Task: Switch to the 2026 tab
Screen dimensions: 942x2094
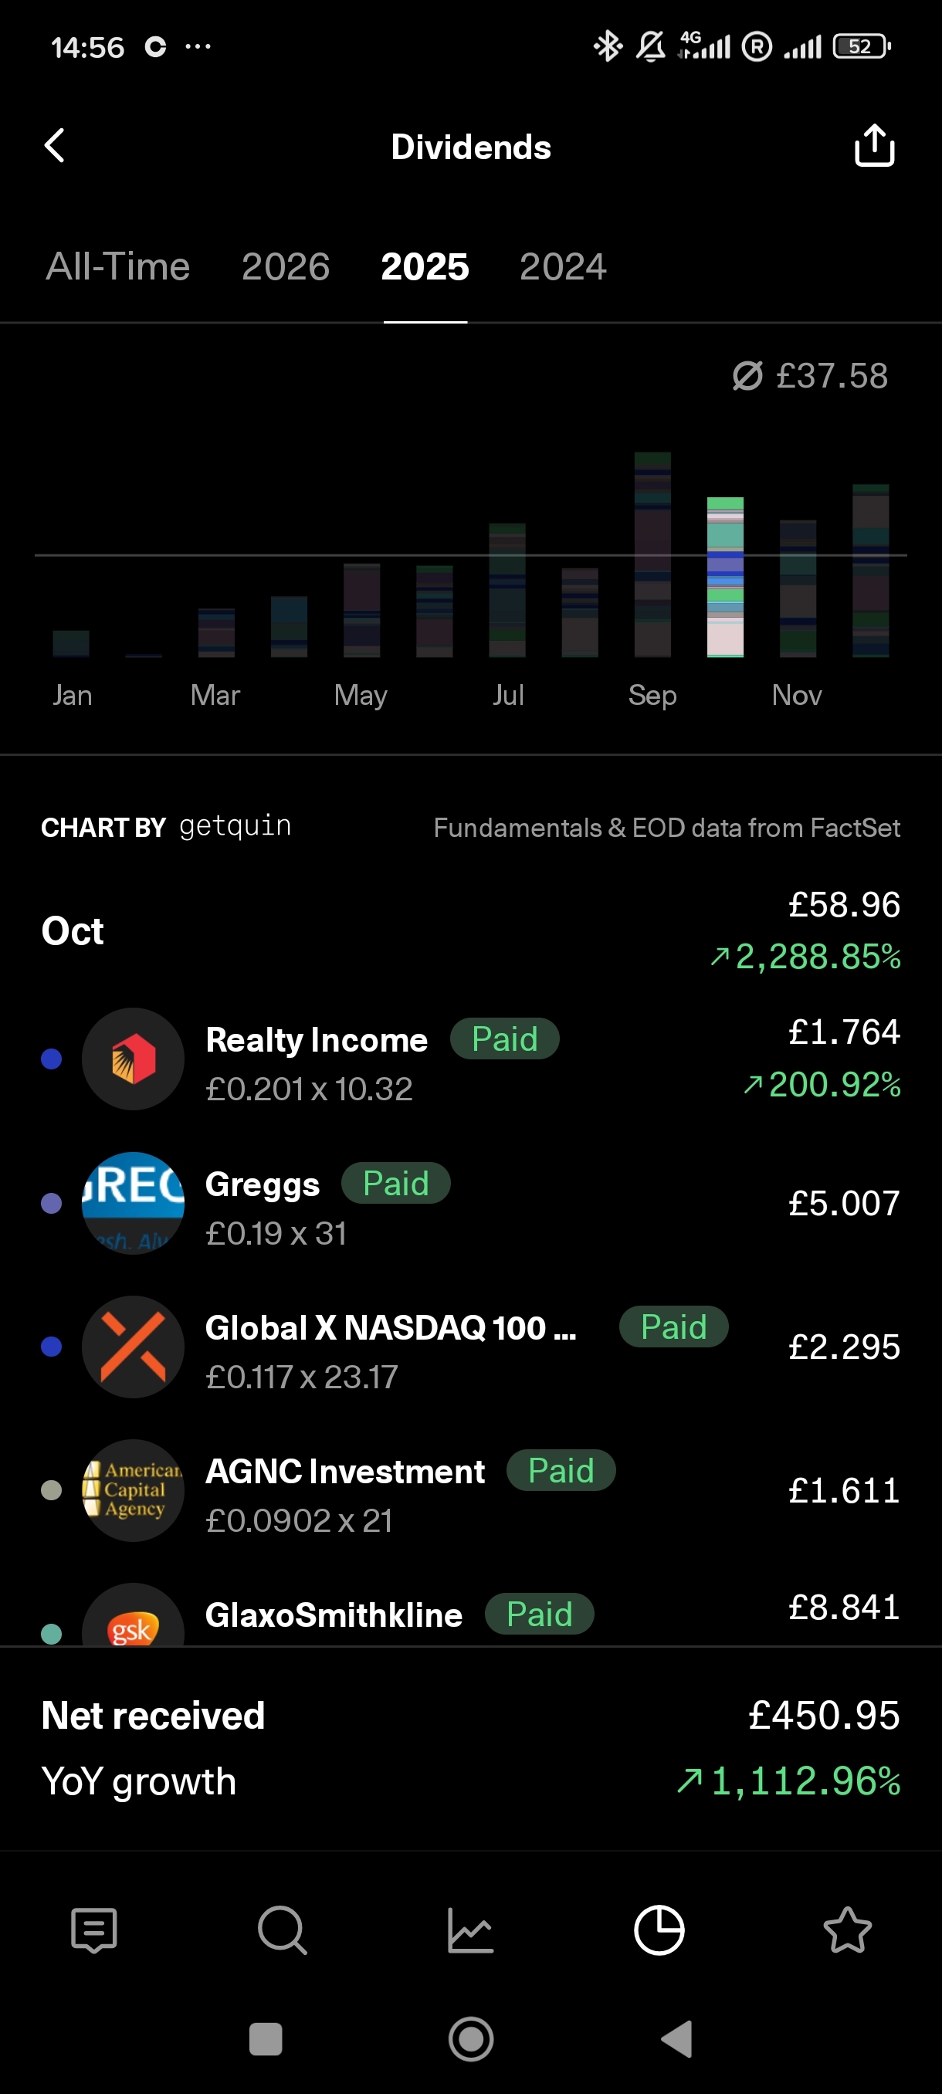Action: point(285,266)
